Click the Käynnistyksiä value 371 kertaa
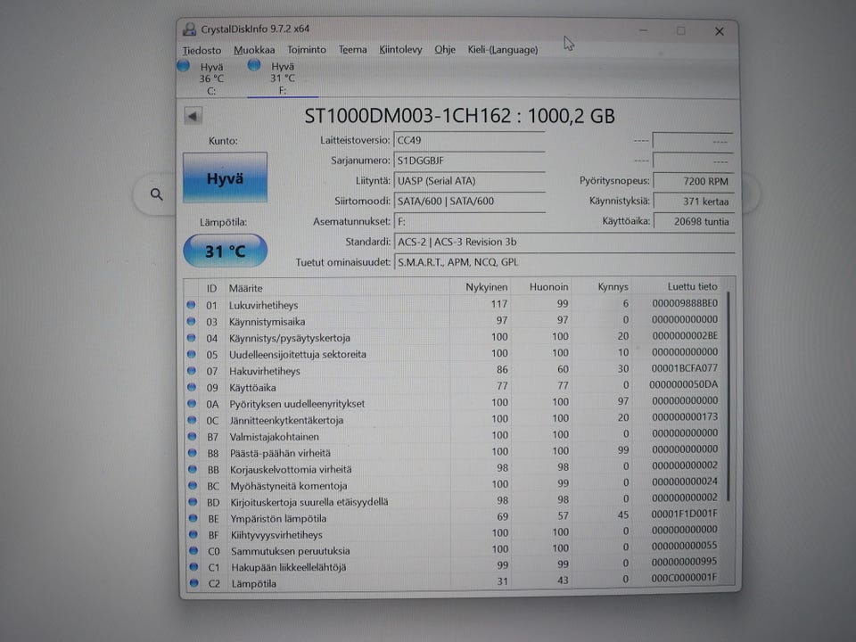The width and height of the screenshot is (856, 642). click(694, 201)
